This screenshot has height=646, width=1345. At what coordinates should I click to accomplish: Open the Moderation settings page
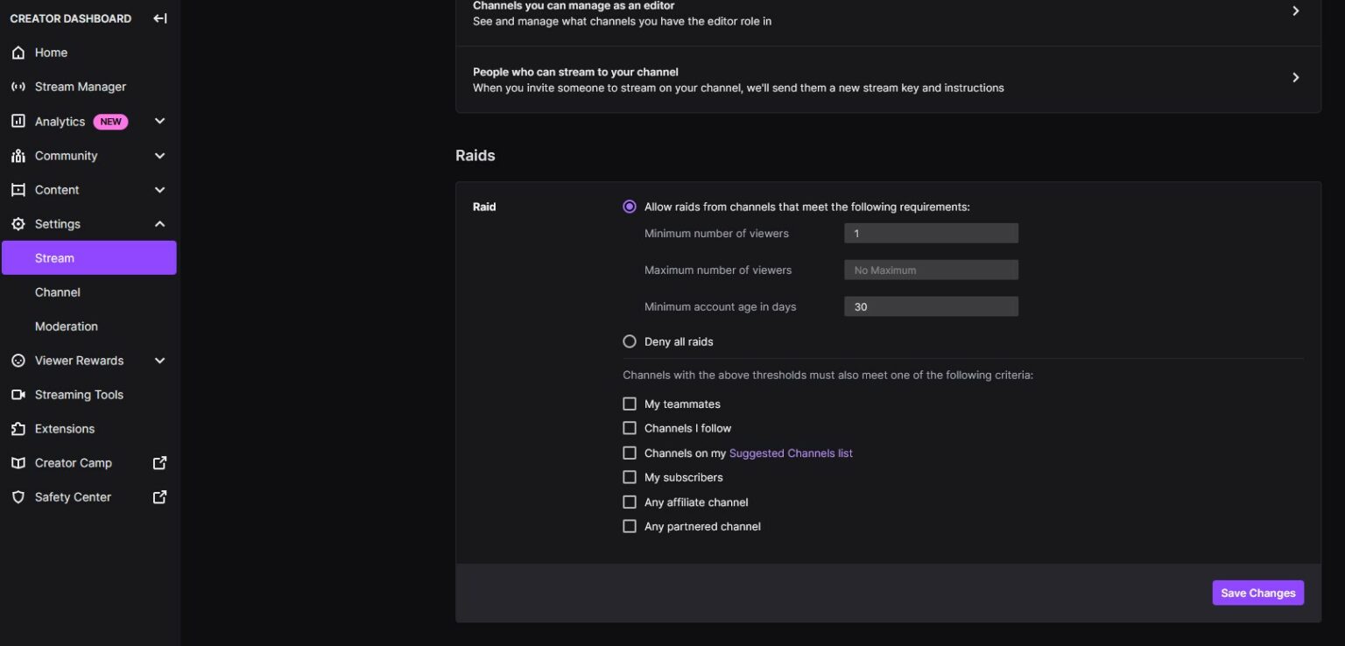tap(66, 326)
